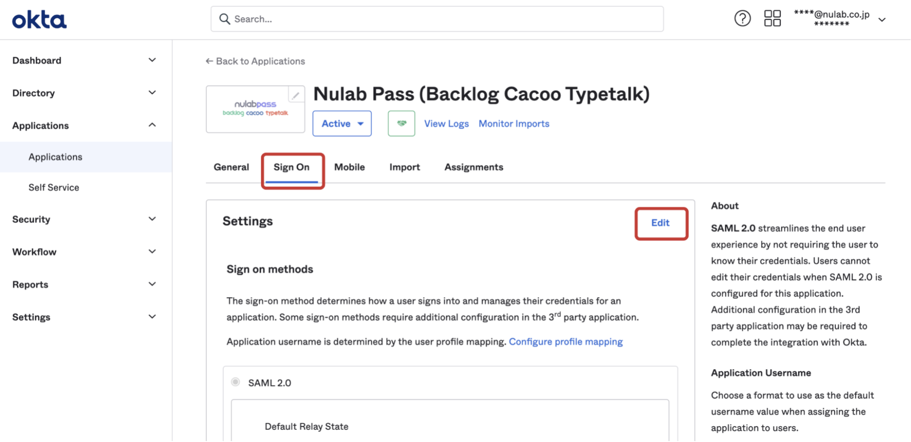Select the SAML 2.0 radio button
This screenshot has width=911, height=442.
[x=236, y=382]
